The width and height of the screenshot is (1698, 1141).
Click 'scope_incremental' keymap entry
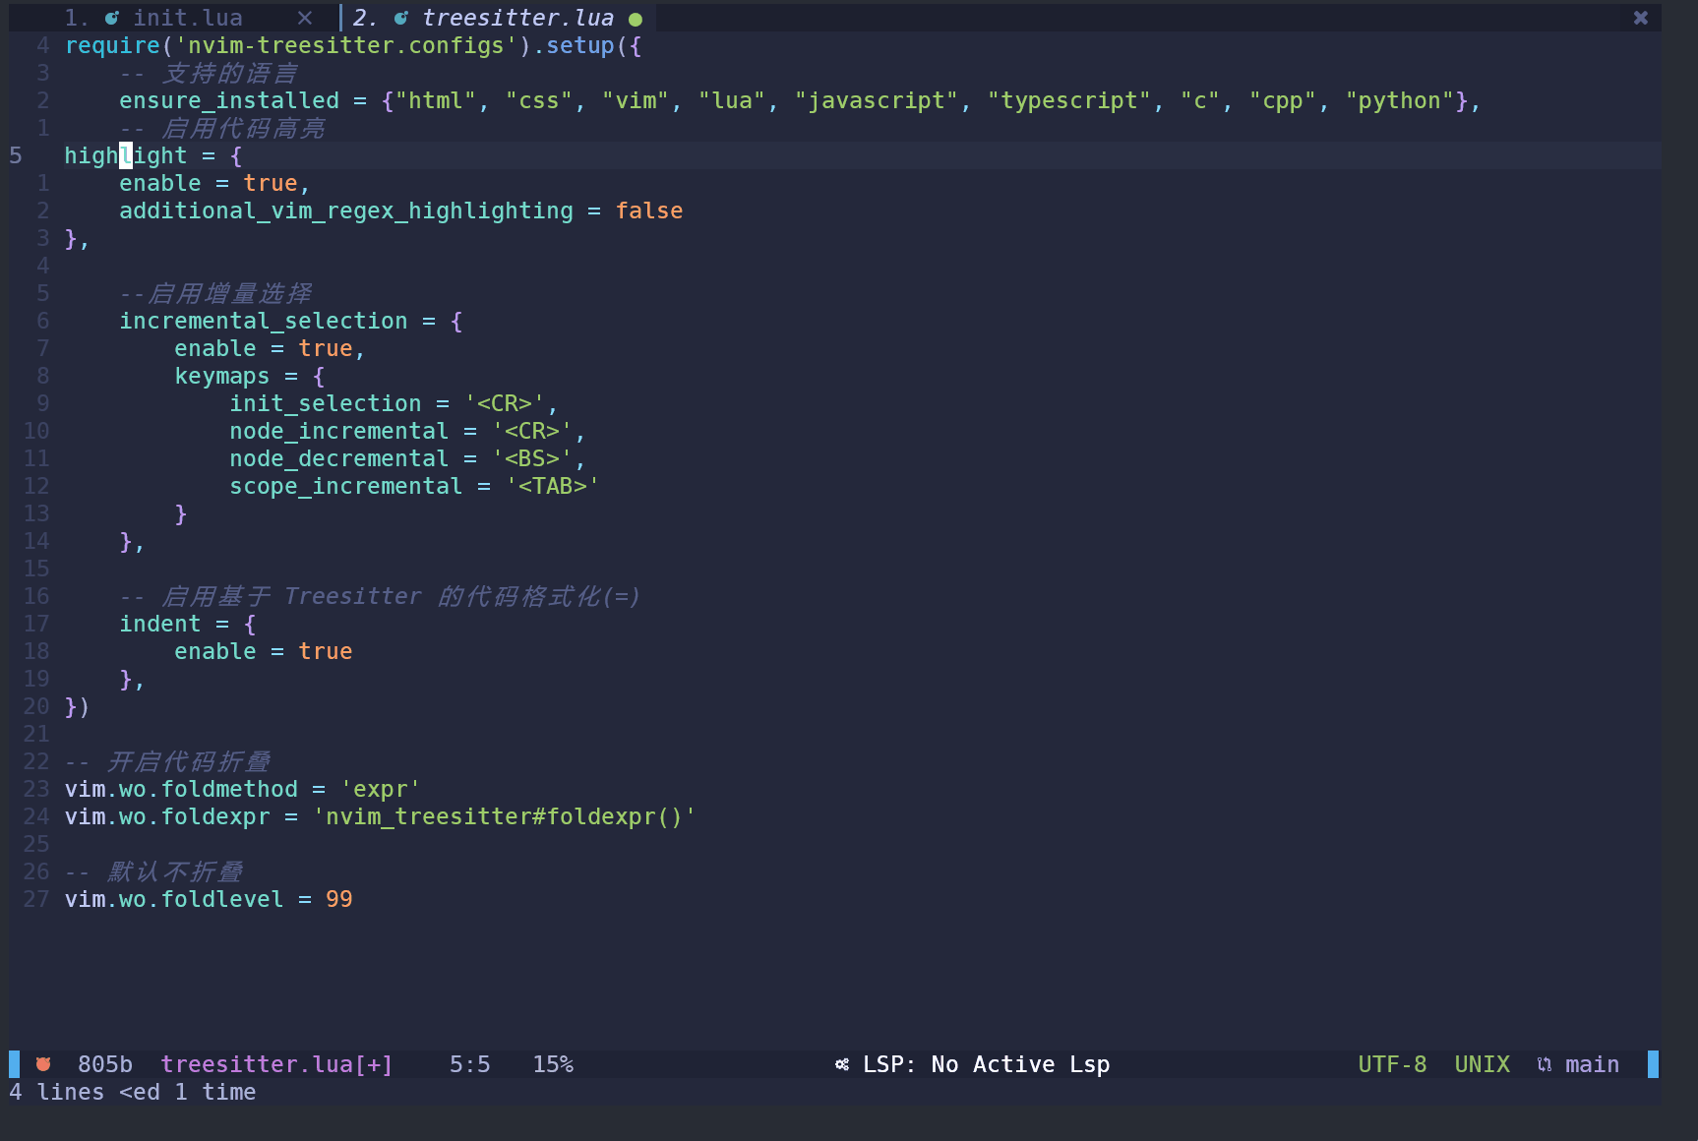[346, 486]
